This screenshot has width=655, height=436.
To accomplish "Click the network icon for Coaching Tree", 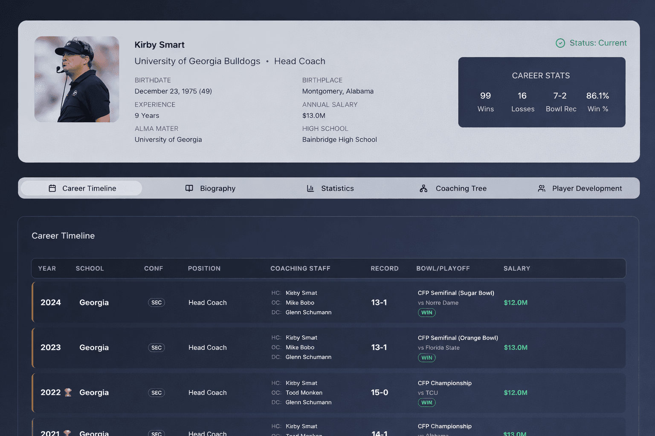I will [423, 188].
